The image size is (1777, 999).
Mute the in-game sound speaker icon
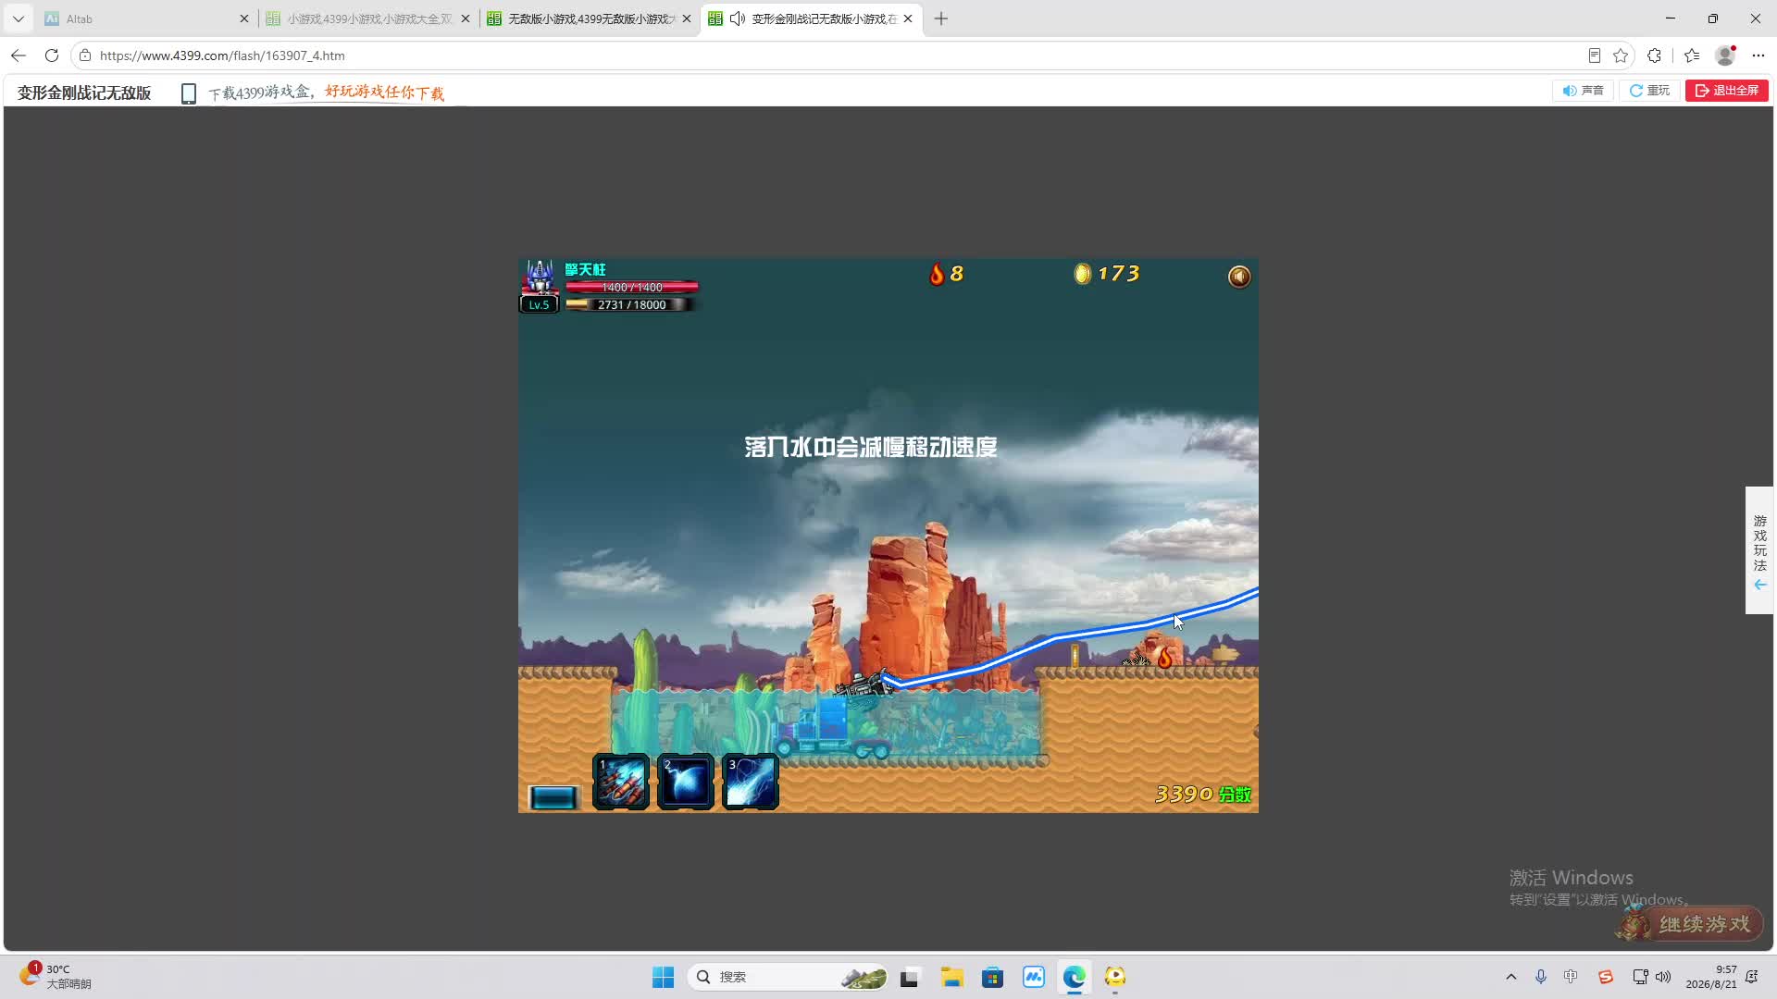1238,277
